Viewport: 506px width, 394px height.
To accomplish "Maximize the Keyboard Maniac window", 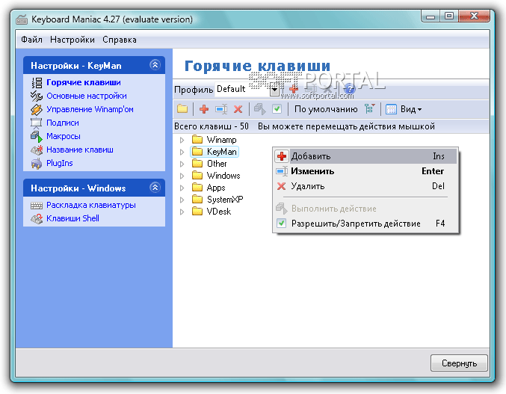I will 449,16.
